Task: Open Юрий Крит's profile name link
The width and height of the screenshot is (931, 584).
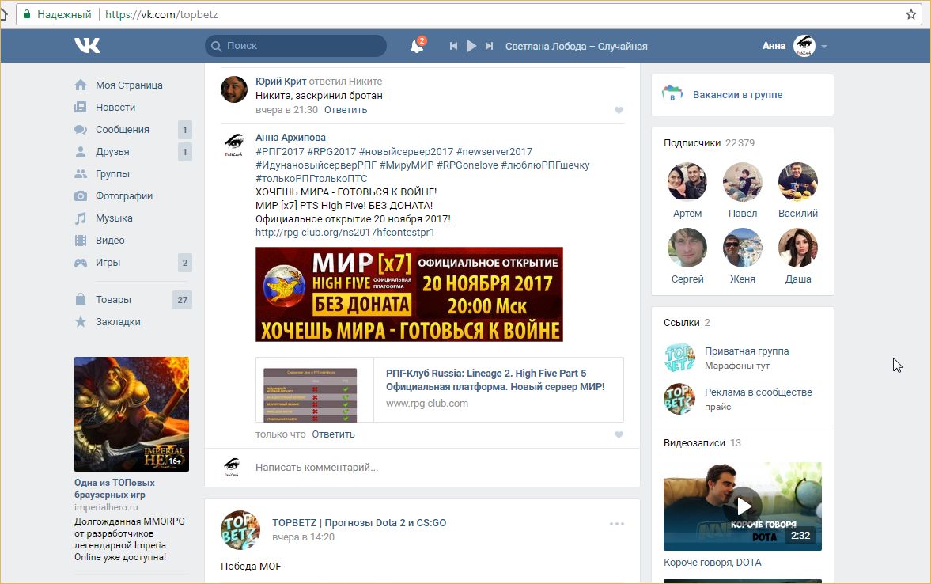Action: [x=281, y=82]
